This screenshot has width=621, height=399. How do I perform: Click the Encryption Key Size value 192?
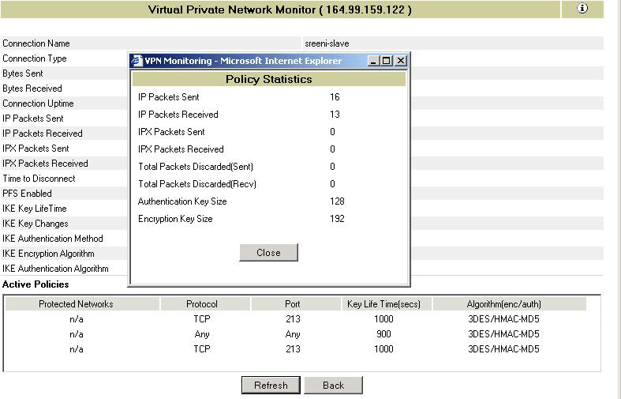[x=337, y=219]
